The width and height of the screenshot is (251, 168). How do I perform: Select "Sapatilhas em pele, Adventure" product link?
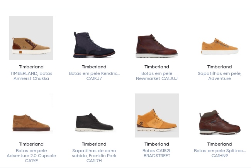(219, 76)
